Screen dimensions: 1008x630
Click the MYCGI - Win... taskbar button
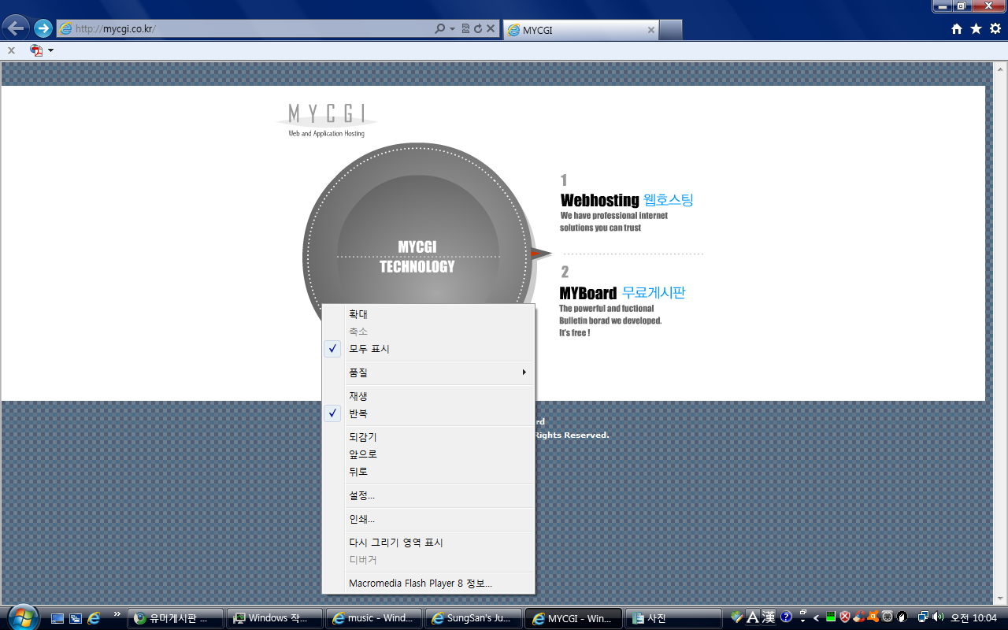tap(573, 618)
